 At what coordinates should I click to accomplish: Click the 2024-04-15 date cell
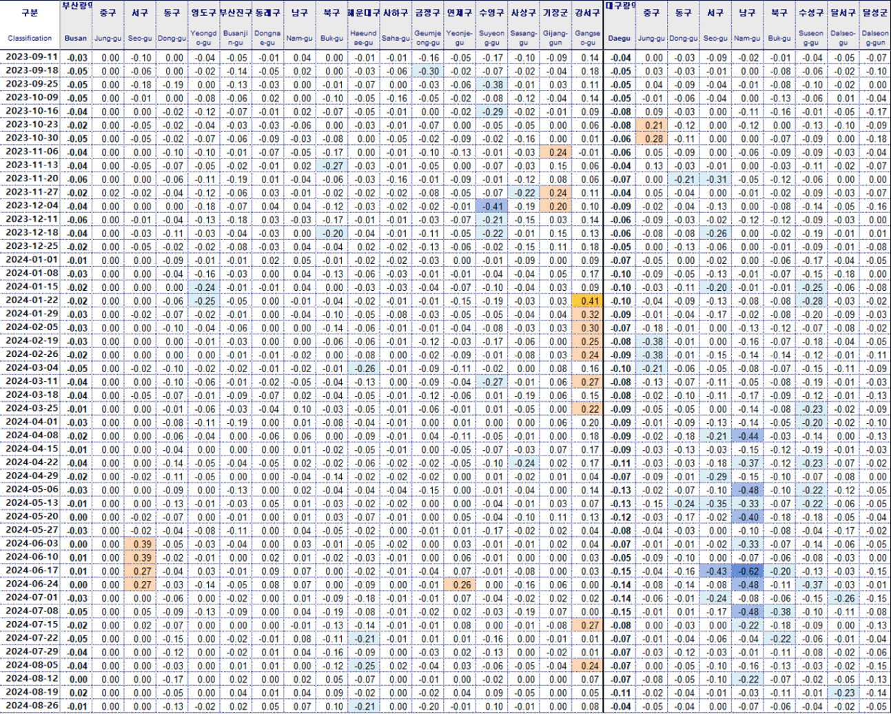(x=30, y=449)
